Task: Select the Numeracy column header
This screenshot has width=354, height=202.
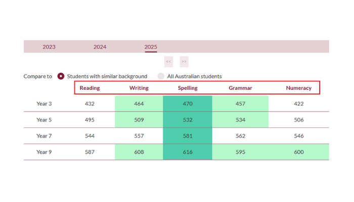Action: tap(298, 88)
